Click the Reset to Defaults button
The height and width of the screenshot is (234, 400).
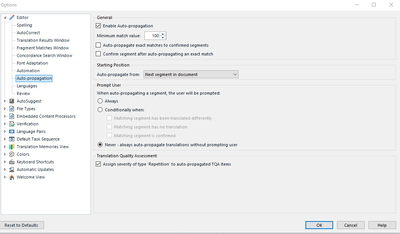point(22,225)
